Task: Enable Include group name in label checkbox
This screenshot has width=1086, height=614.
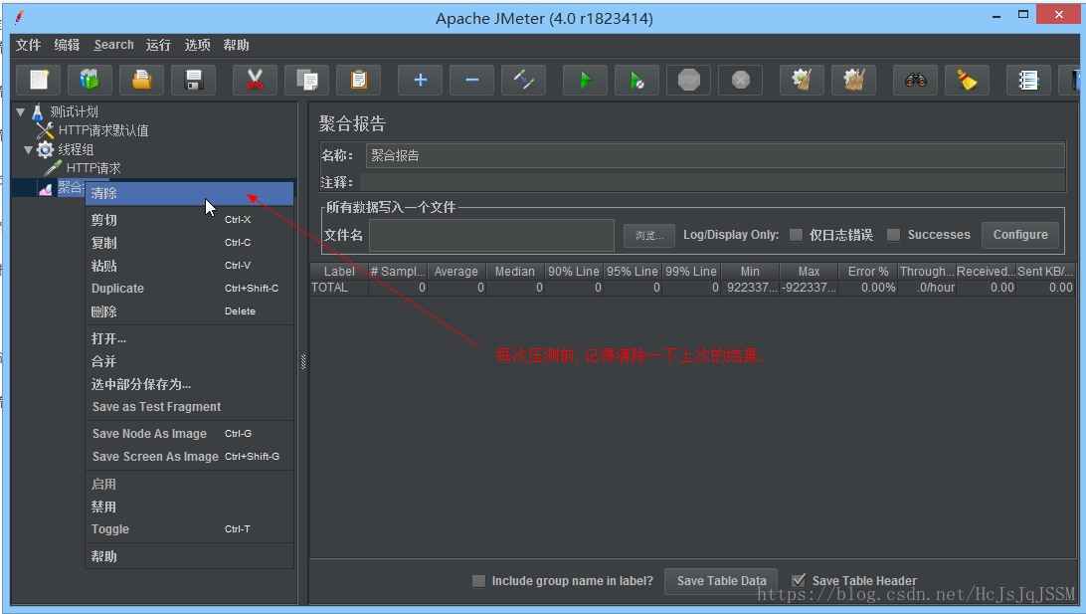Action: [478, 581]
